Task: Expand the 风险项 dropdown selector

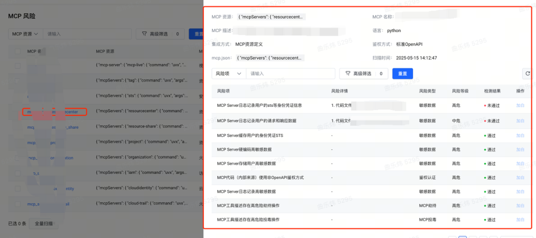Action: [229, 73]
